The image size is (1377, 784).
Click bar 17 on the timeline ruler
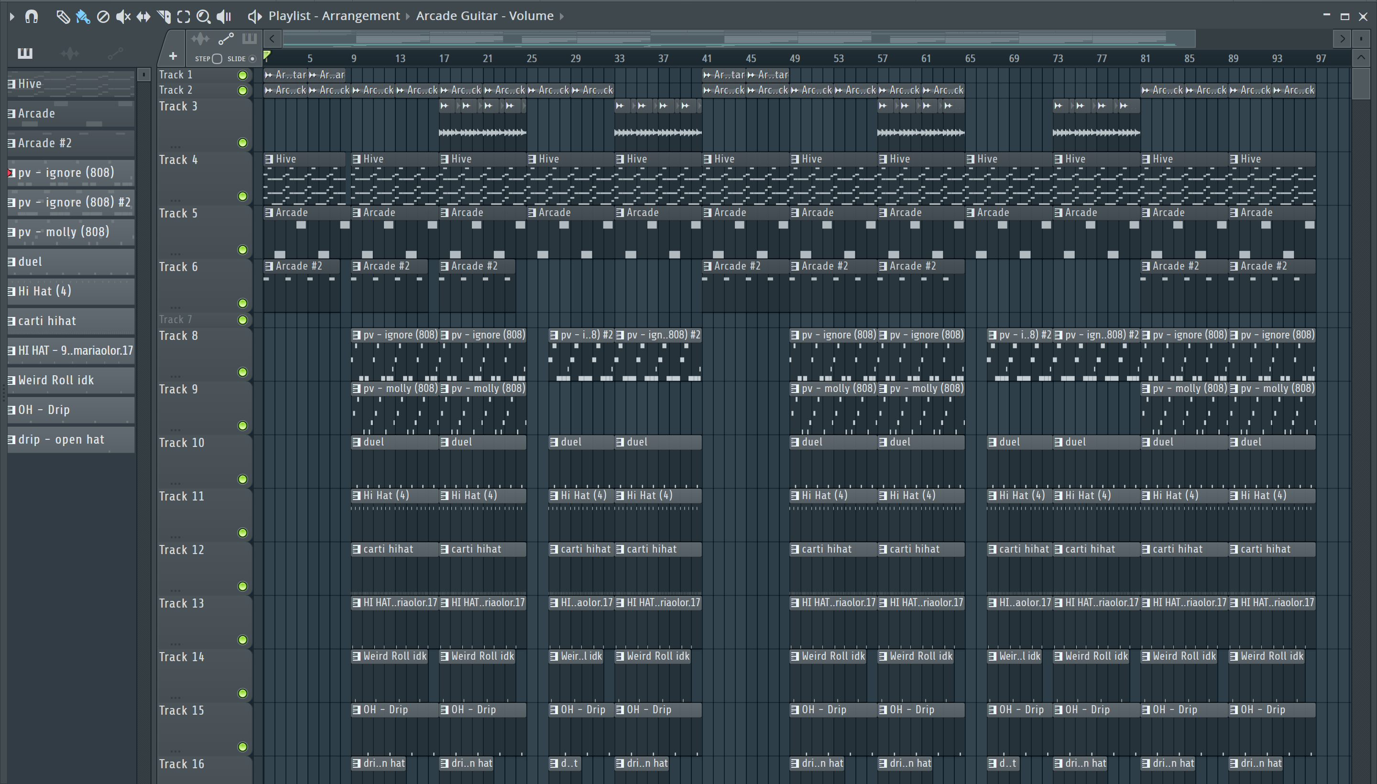444,59
